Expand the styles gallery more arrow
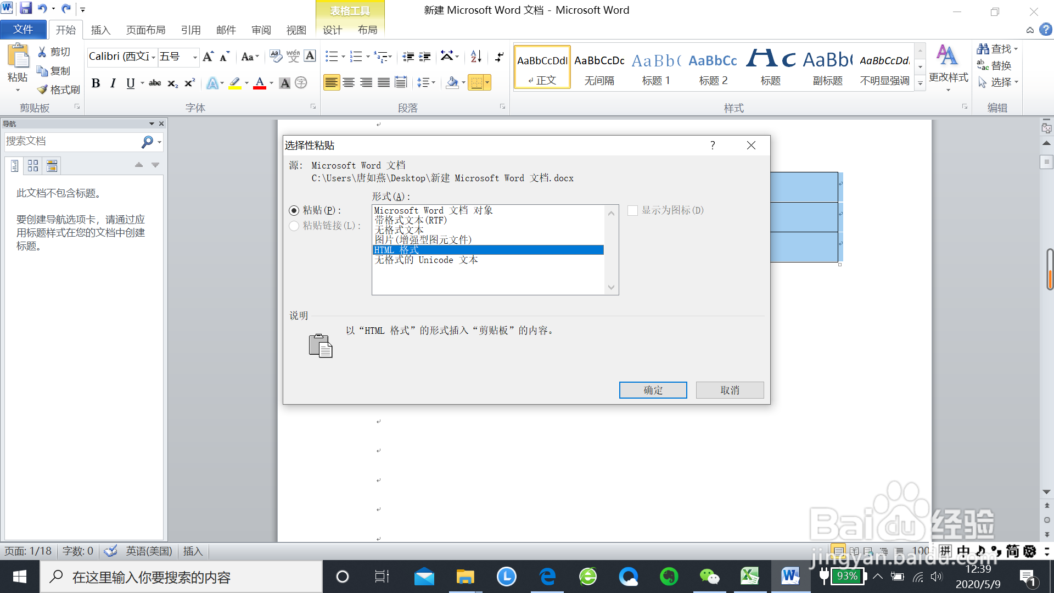The height and width of the screenshot is (593, 1054). (920, 83)
